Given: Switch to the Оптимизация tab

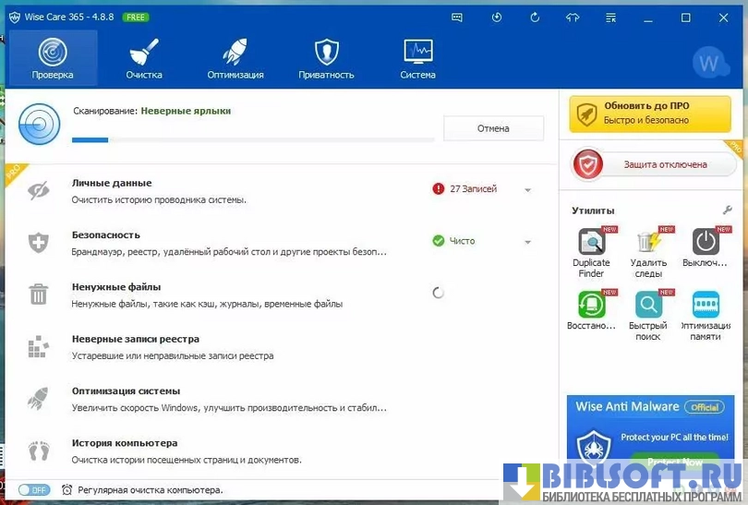Looking at the screenshot, I should tap(235, 58).
